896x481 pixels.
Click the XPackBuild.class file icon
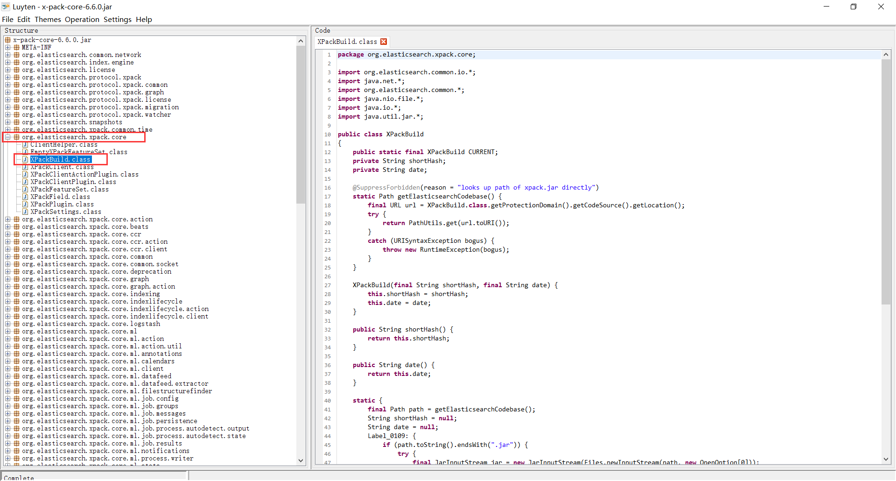click(25, 159)
